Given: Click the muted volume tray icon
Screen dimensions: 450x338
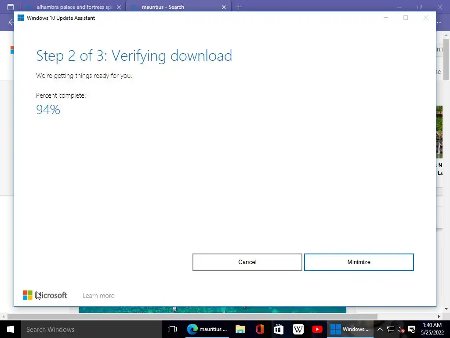Looking at the screenshot, I should pos(401,329).
